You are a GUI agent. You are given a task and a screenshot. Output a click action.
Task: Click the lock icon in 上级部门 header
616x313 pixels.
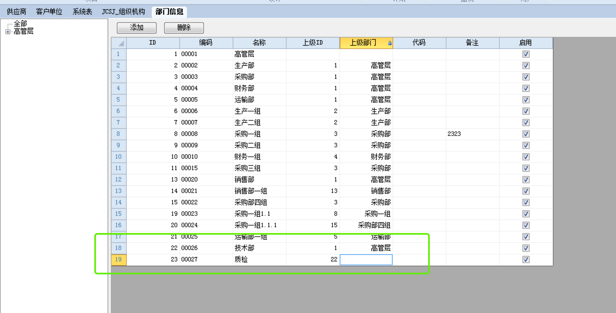(x=390, y=43)
